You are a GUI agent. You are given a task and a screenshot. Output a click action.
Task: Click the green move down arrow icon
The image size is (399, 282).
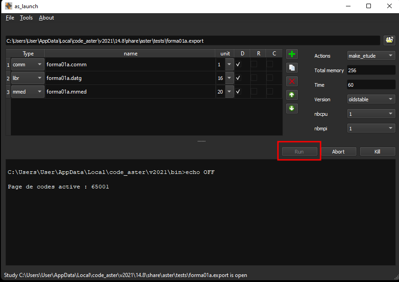(292, 109)
